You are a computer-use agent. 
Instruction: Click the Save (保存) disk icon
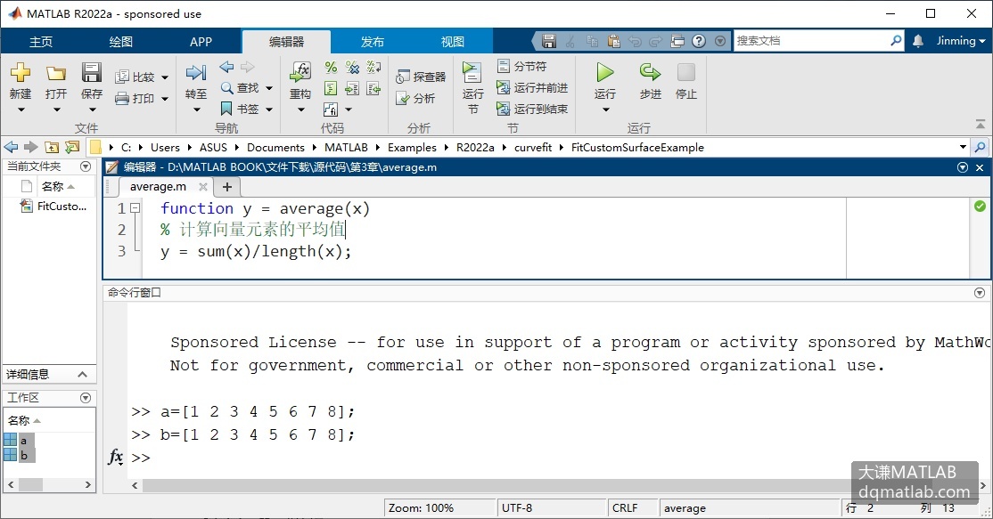tap(91, 72)
